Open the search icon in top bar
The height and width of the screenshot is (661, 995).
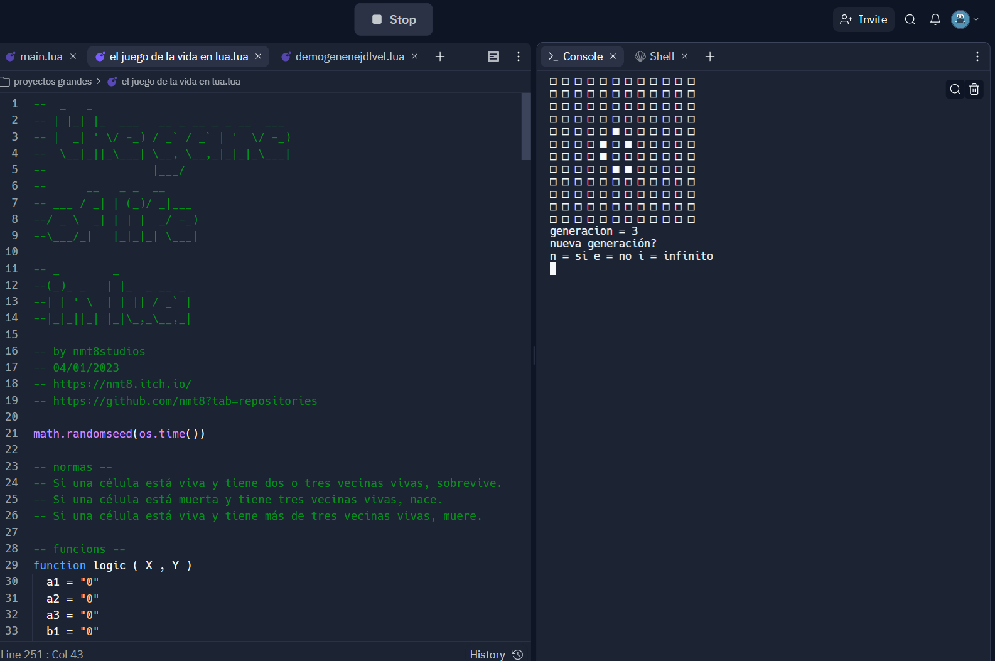point(910,19)
